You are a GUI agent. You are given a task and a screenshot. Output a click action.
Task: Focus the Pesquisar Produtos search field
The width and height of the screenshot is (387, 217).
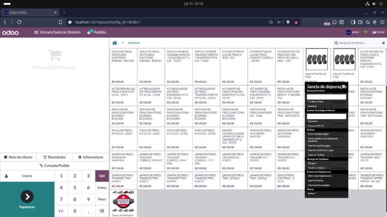point(357,43)
